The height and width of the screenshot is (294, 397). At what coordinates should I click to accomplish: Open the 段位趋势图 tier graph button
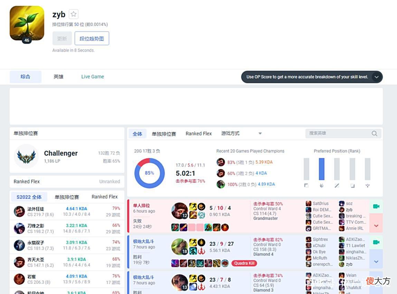click(92, 38)
